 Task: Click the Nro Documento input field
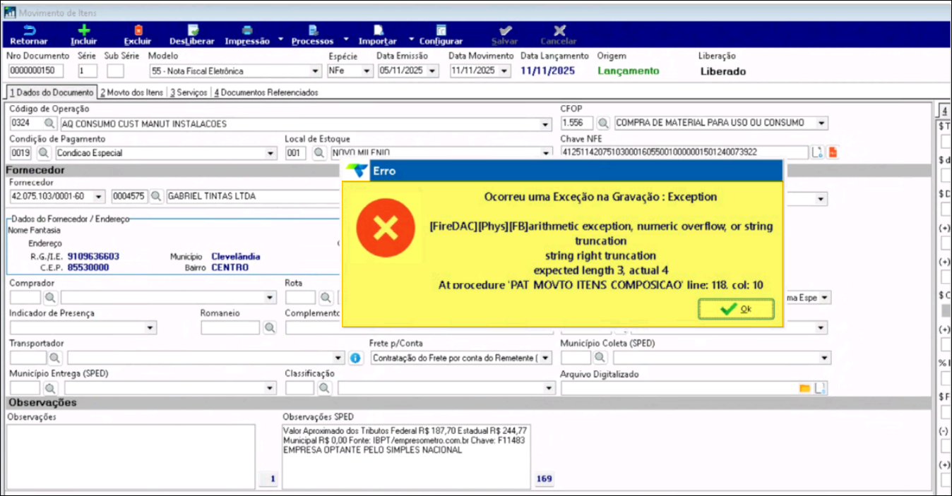(x=36, y=71)
